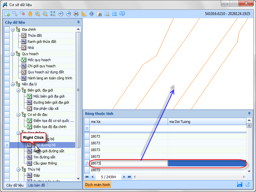
Task: Click the Zoom In magnifier icon
Action: 38,14
